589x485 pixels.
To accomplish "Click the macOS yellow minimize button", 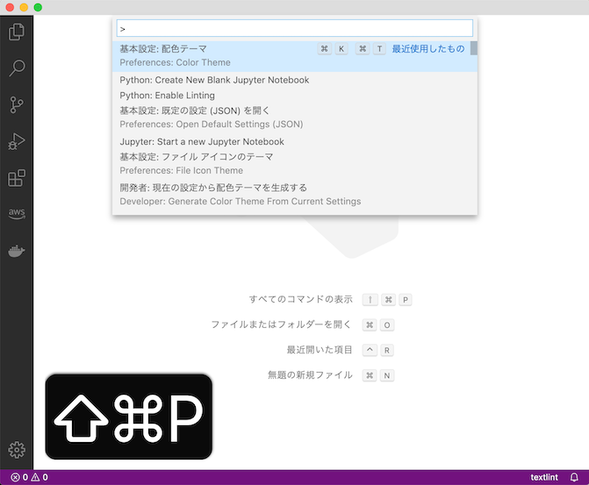I will tap(24, 7).
